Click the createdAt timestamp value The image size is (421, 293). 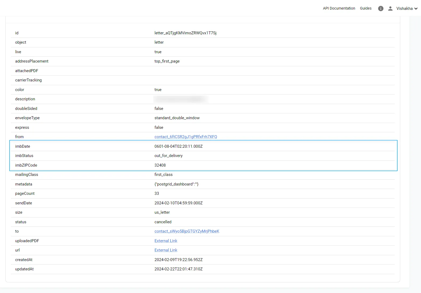pos(178,260)
